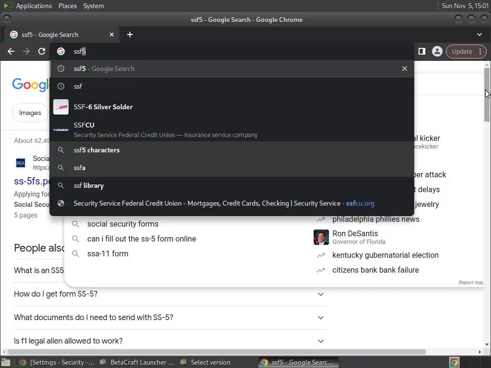Open the Applications menu in top panel
Viewport: 491px width, 368px height.
point(34,6)
